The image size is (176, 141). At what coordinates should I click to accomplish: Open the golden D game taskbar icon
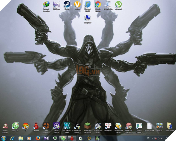point(89,138)
